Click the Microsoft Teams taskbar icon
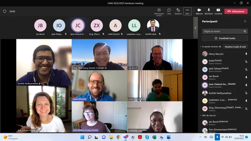Image resolution: width=251 pixels, height=141 pixels. point(125,137)
